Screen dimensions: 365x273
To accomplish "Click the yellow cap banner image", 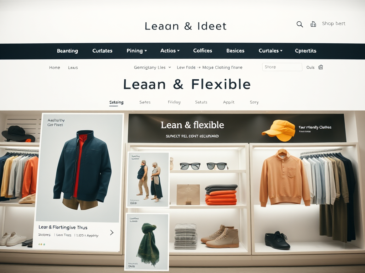I will click(278, 130).
